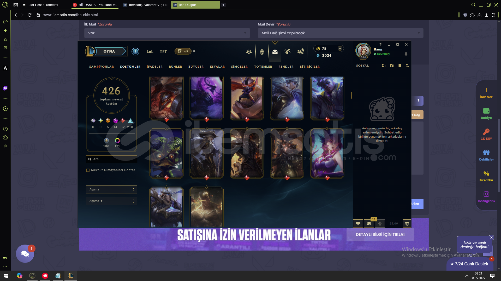501x281 pixels.
Task: Open 7/24 Canlı Destek support button
Action: tap(470, 264)
